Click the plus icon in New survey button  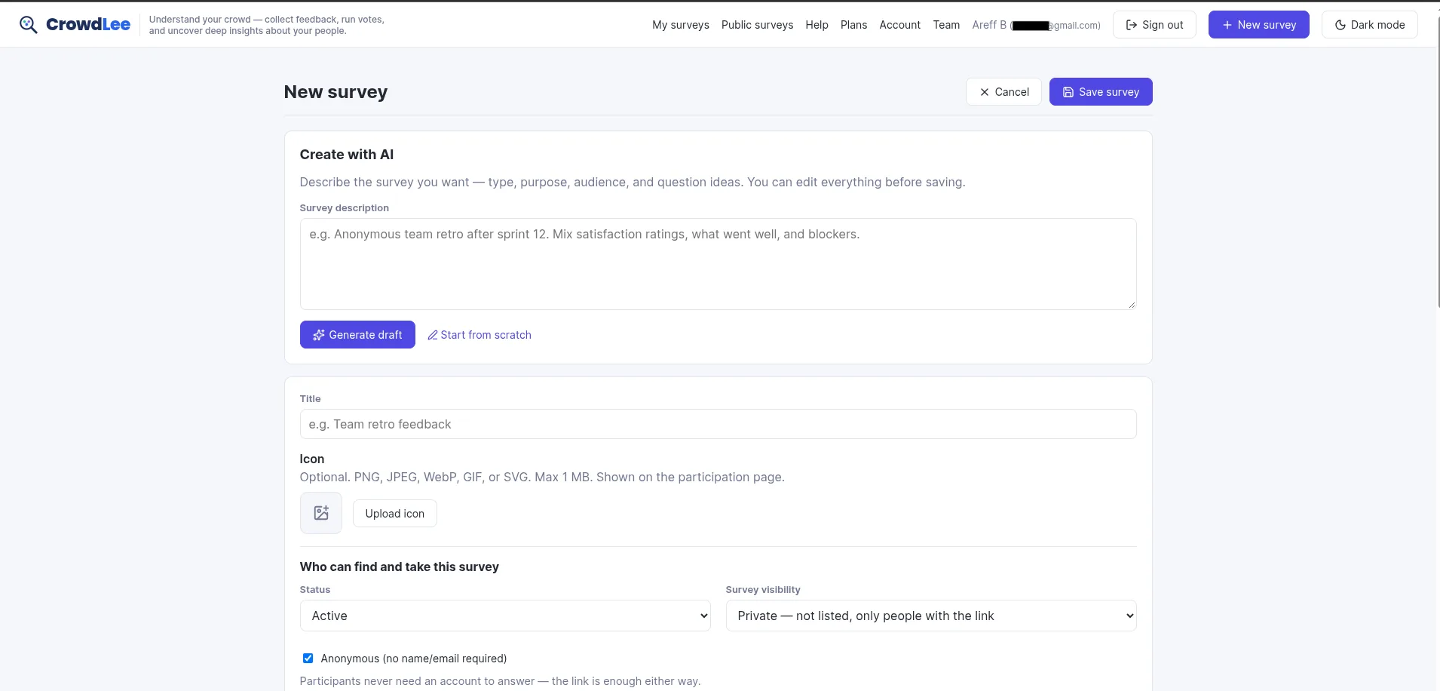tap(1227, 25)
